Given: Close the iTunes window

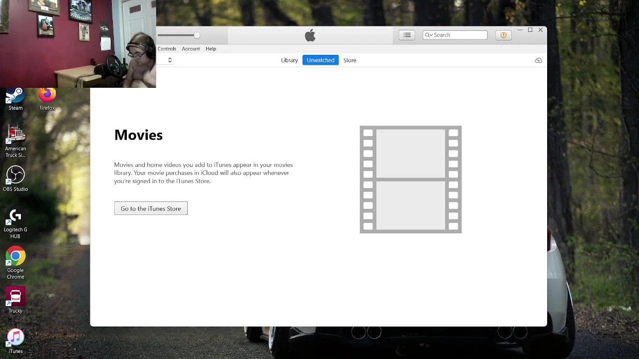Looking at the screenshot, I should pyautogui.click(x=540, y=30).
